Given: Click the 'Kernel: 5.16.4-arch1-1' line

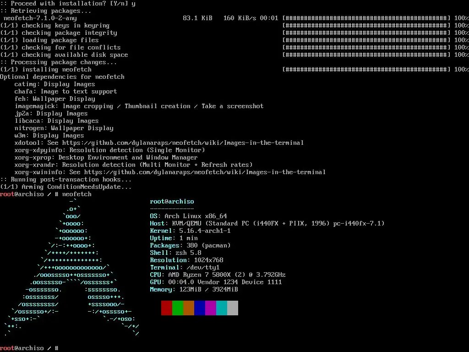Looking at the screenshot, I should click(x=190, y=231).
